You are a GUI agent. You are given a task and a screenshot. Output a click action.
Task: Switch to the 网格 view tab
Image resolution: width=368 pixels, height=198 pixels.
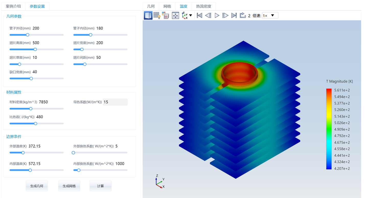(167, 6)
